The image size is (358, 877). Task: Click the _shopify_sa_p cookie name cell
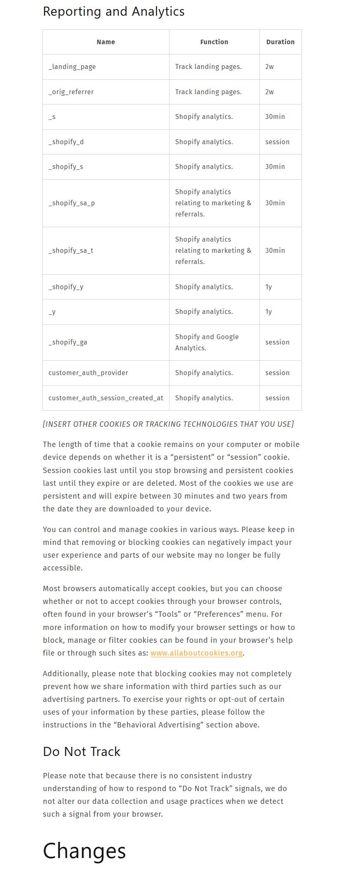[72, 203]
